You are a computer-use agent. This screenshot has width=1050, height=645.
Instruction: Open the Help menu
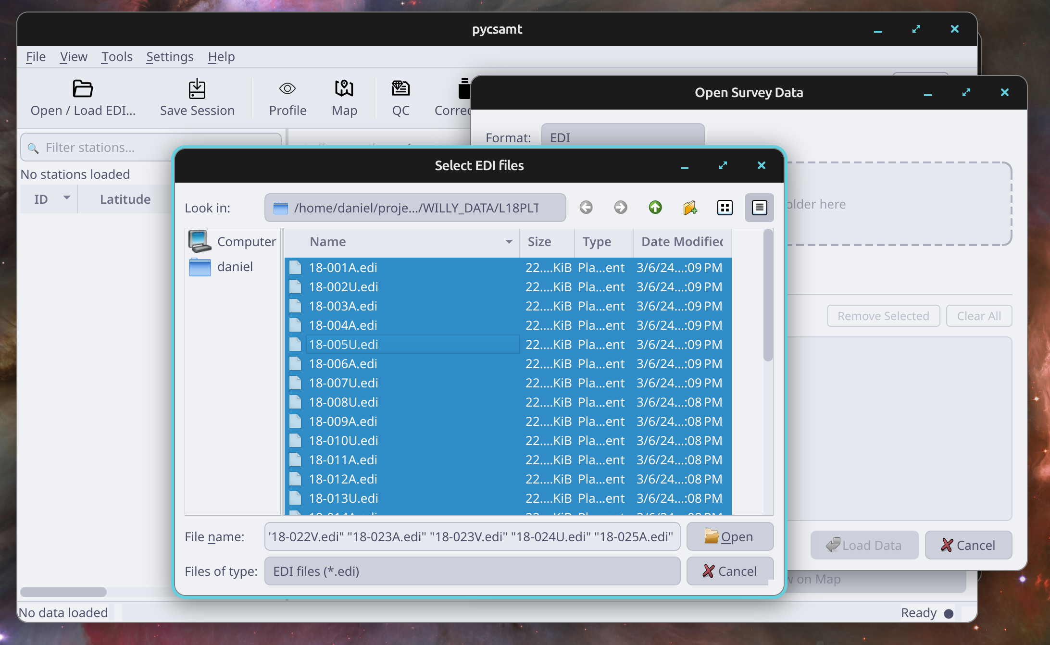click(x=221, y=57)
